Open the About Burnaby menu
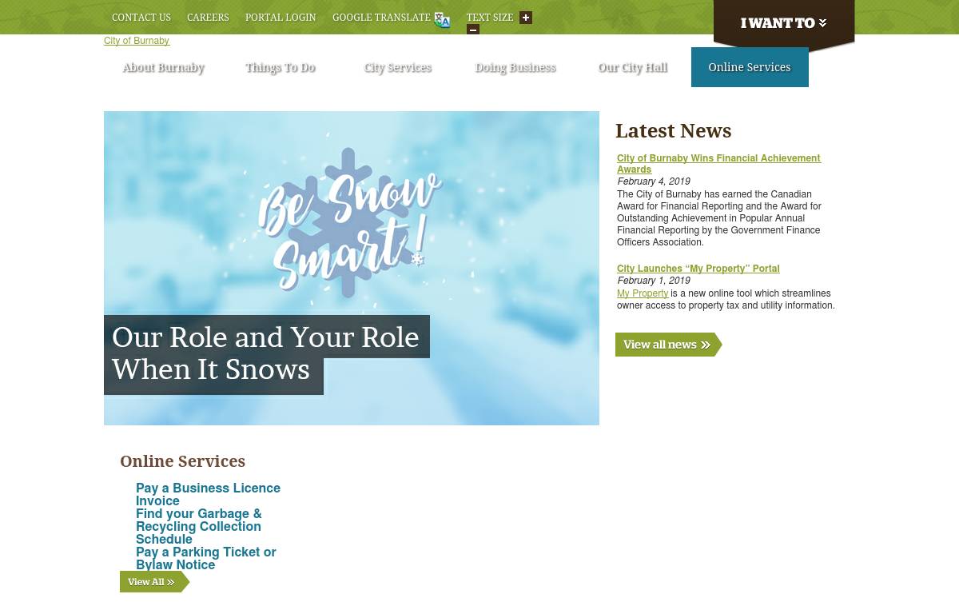This screenshot has height=614, width=959. 164,67
